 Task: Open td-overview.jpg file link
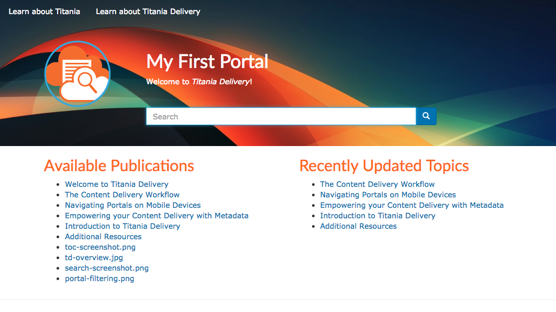(x=94, y=258)
